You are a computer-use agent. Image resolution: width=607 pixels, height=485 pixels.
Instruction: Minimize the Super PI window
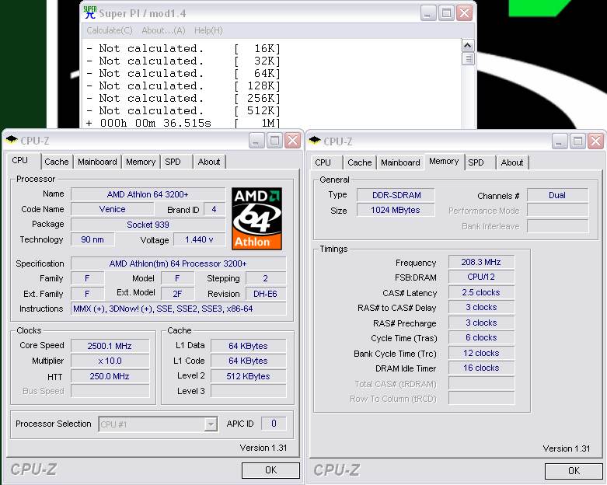click(427, 13)
